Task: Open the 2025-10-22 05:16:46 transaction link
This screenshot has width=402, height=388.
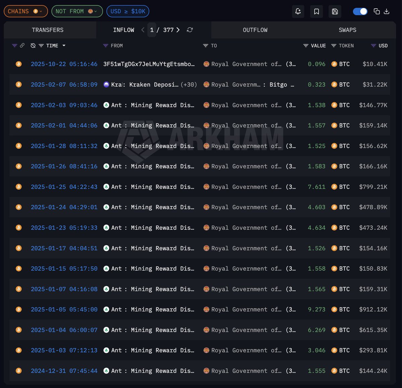Action: [64, 64]
